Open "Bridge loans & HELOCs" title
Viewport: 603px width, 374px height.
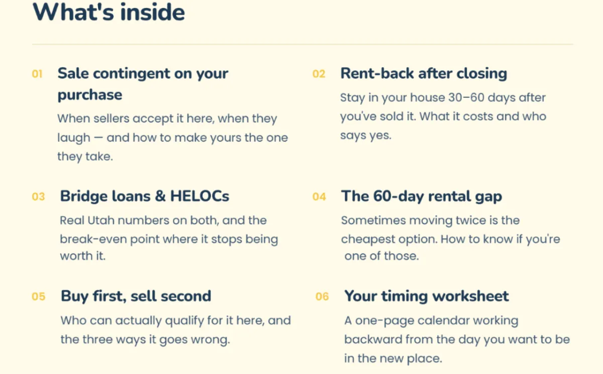coord(145,196)
